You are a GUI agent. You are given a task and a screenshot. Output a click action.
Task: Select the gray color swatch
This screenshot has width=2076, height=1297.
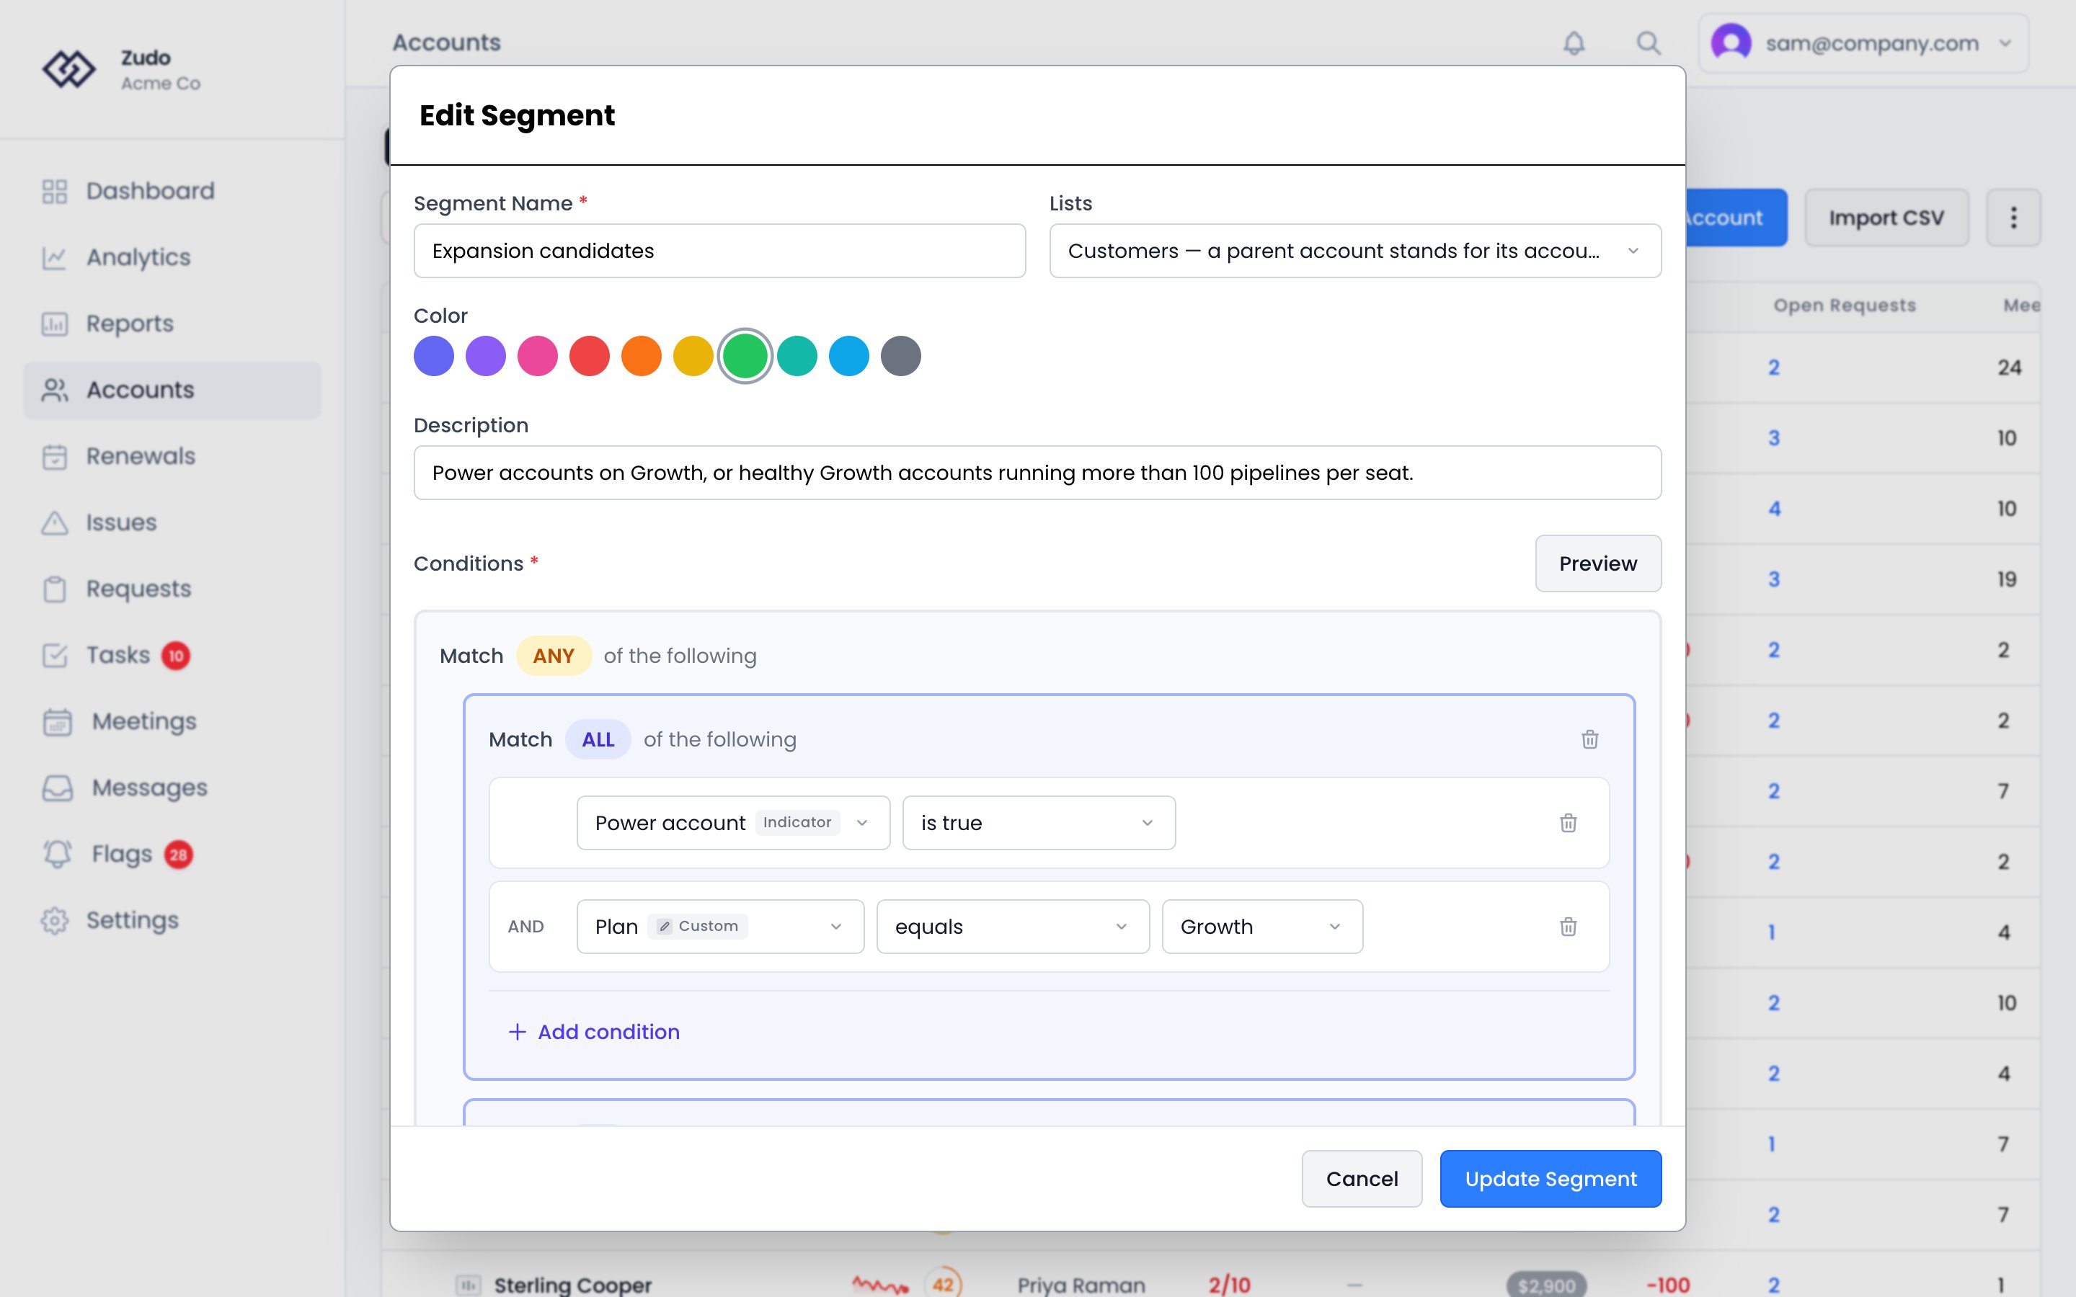901,356
